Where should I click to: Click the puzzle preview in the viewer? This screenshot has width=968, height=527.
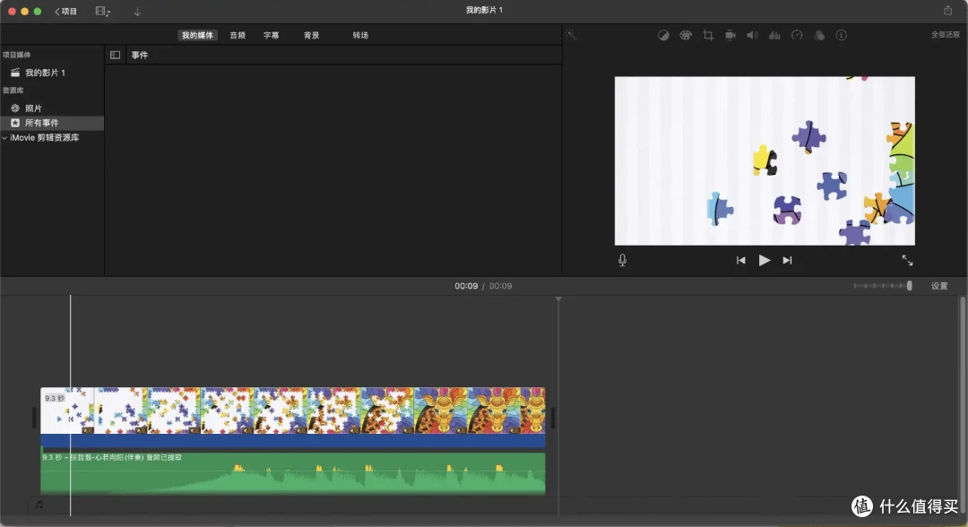(x=765, y=161)
